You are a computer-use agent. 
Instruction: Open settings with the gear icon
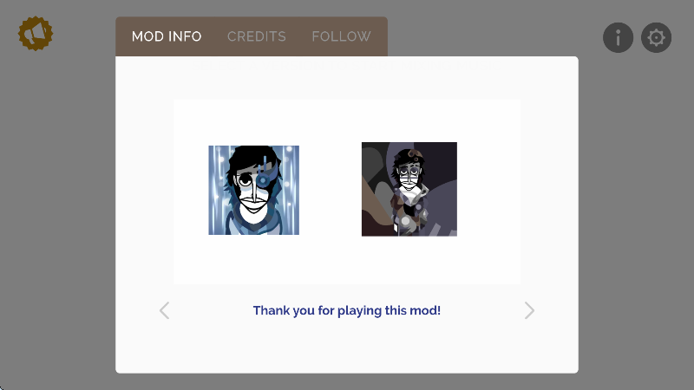point(656,37)
